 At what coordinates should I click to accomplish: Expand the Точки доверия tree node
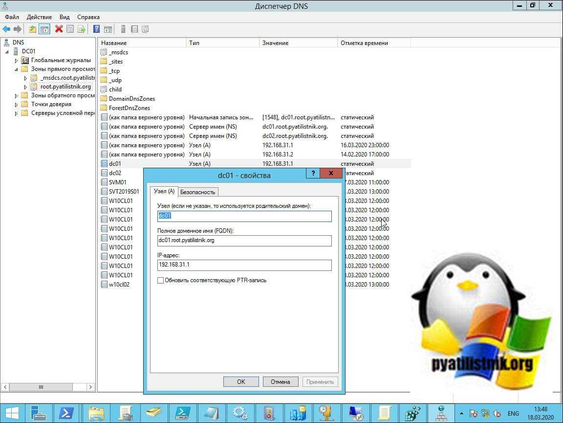pyautogui.click(x=16, y=105)
